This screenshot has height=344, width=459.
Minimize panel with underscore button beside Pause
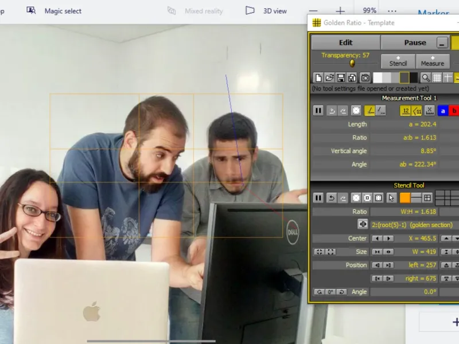point(442,42)
